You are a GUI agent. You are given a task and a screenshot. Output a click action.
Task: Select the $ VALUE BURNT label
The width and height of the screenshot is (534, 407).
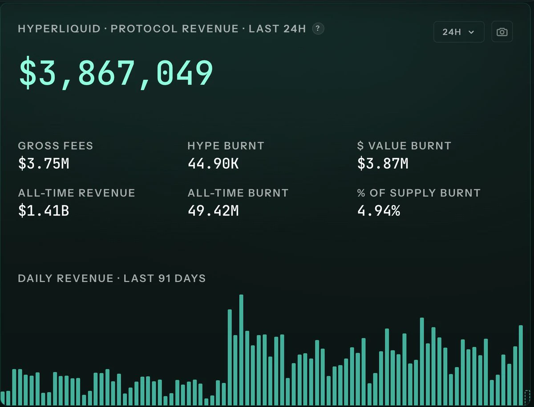tap(404, 146)
